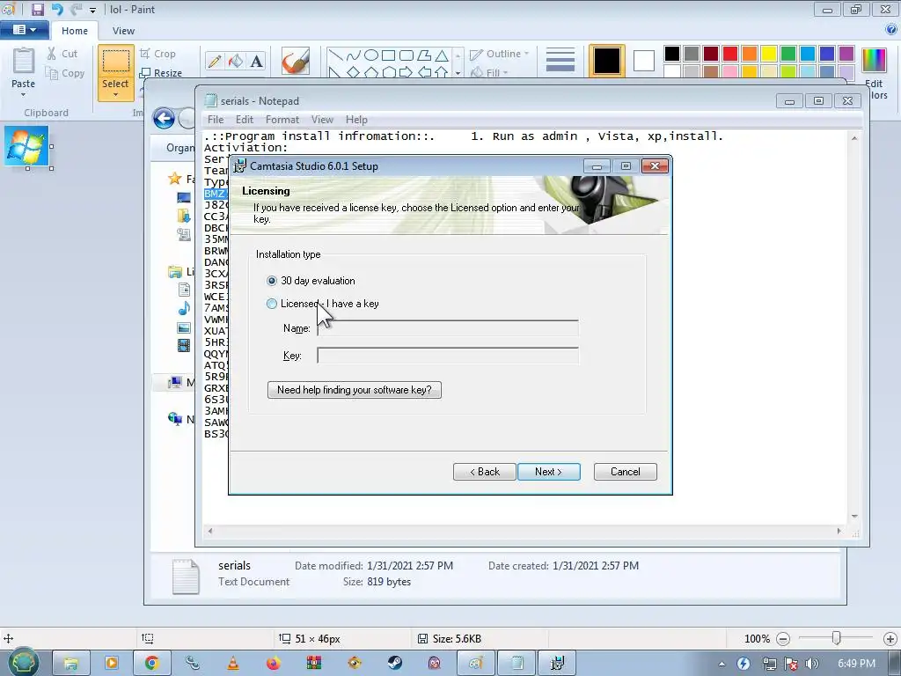The width and height of the screenshot is (901, 676).
Task: Open Customize Quick Access Toolbar dropdown
Action: click(92, 10)
